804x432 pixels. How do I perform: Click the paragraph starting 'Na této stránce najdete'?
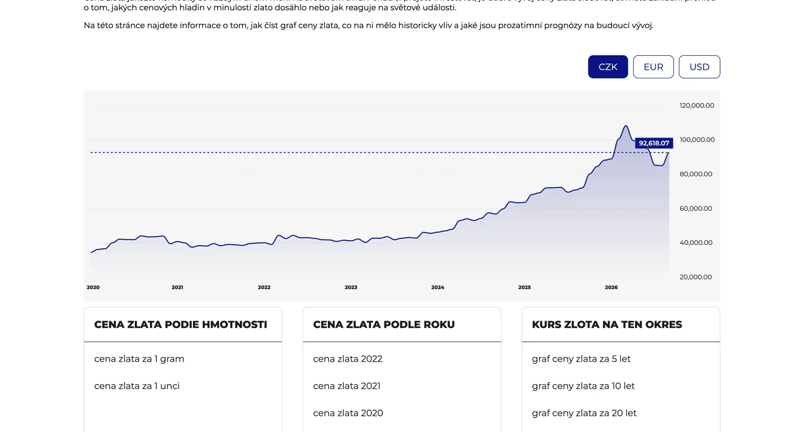[x=369, y=25]
